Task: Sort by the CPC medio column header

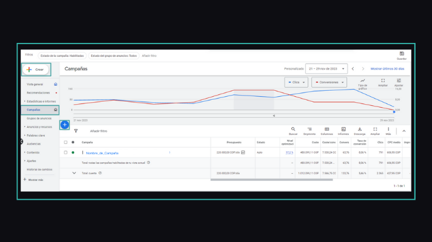Action: pyautogui.click(x=394, y=142)
